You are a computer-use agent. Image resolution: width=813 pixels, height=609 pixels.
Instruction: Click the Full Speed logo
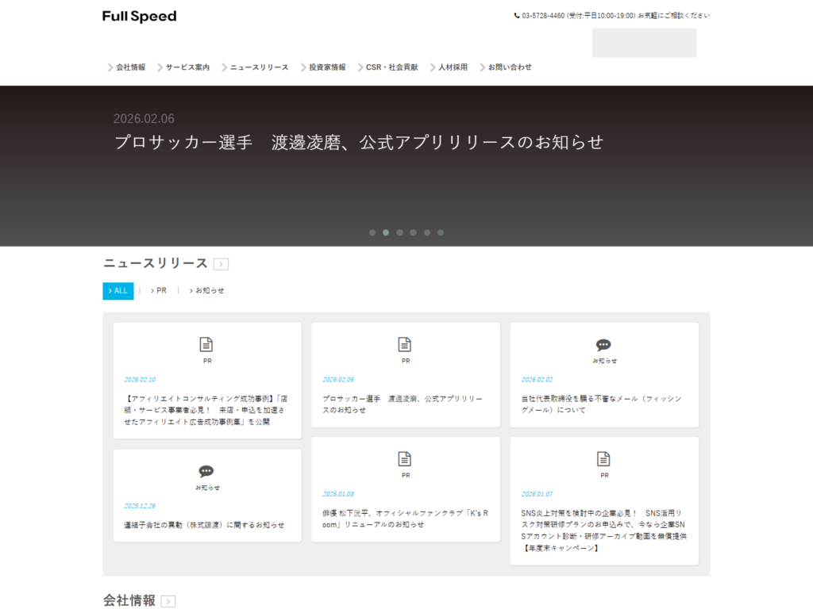[x=140, y=17]
